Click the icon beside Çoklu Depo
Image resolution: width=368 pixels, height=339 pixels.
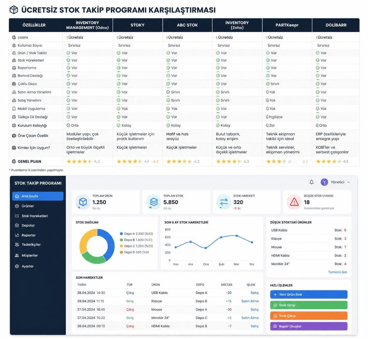coord(14,84)
